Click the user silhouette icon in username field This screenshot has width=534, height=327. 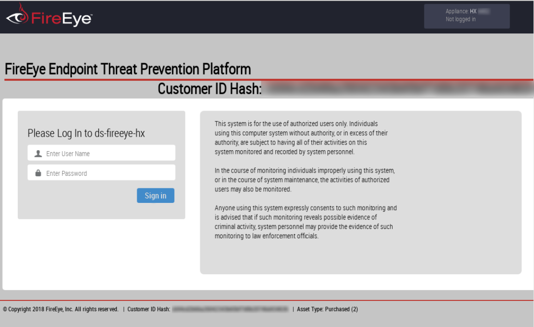38,154
